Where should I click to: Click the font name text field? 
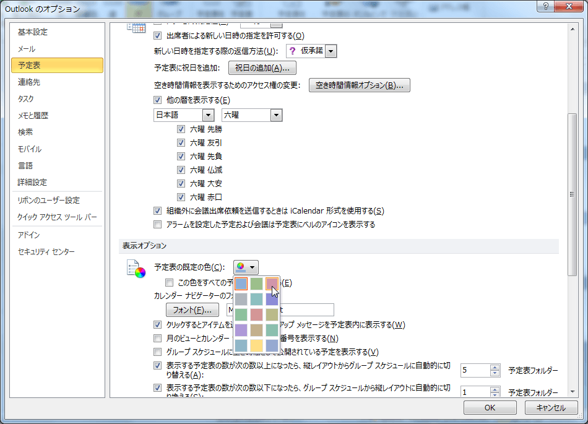point(280,310)
